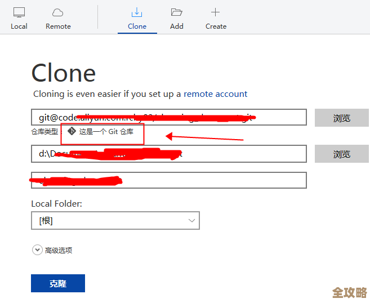370x303 pixels.
Task: Click 浏览 button next to source URL
Action: pyautogui.click(x=341, y=118)
